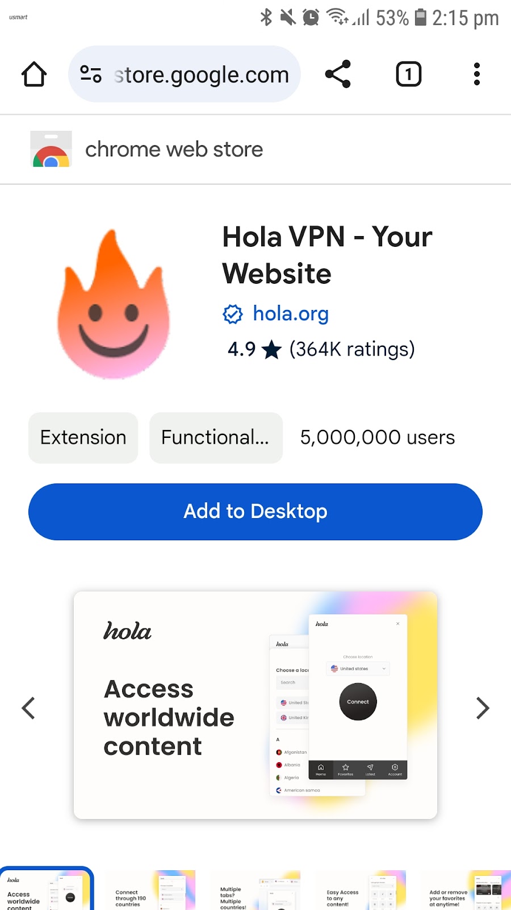Open the three-dot browser menu

point(477,75)
